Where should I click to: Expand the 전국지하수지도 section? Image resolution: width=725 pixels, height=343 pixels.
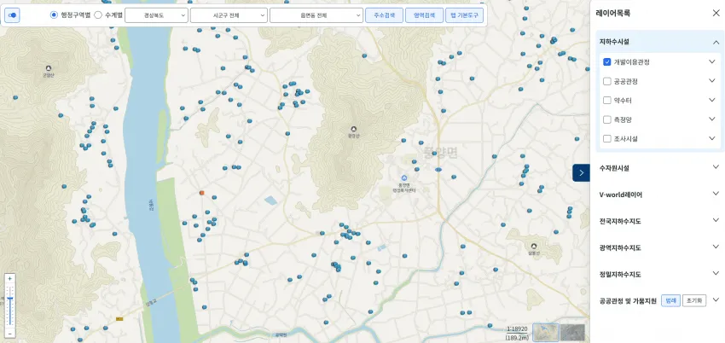pyautogui.click(x=659, y=221)
